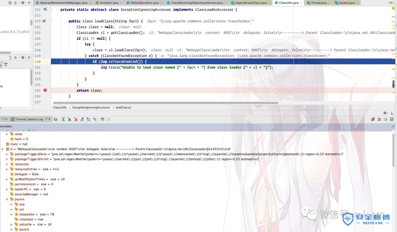Switch to Thread.java tab
Viewport: 397px width, 232px height.
point(318,3)
